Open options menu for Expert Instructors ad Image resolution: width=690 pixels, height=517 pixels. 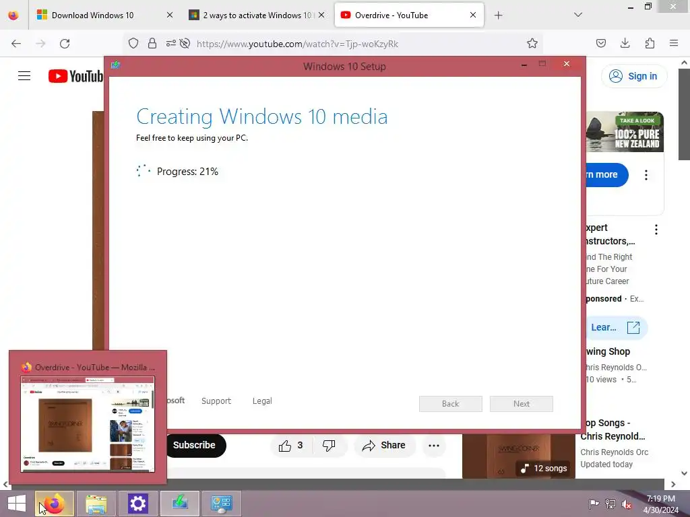[656, 230]
